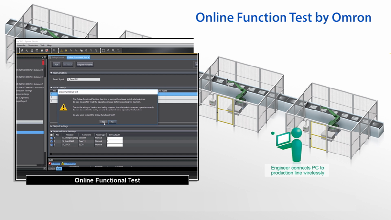Viewport: 391px width, 220px height.
Task: Open Connection Settings in the tree
Action: click(24, 91)
